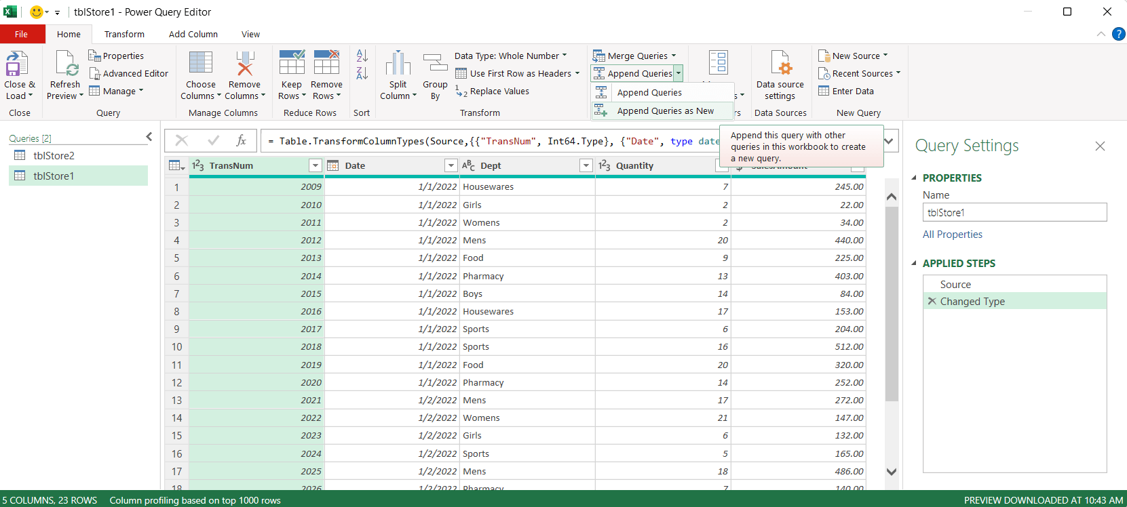Collapse the Queries pane
1127x507 pixels.
point(149,137)
